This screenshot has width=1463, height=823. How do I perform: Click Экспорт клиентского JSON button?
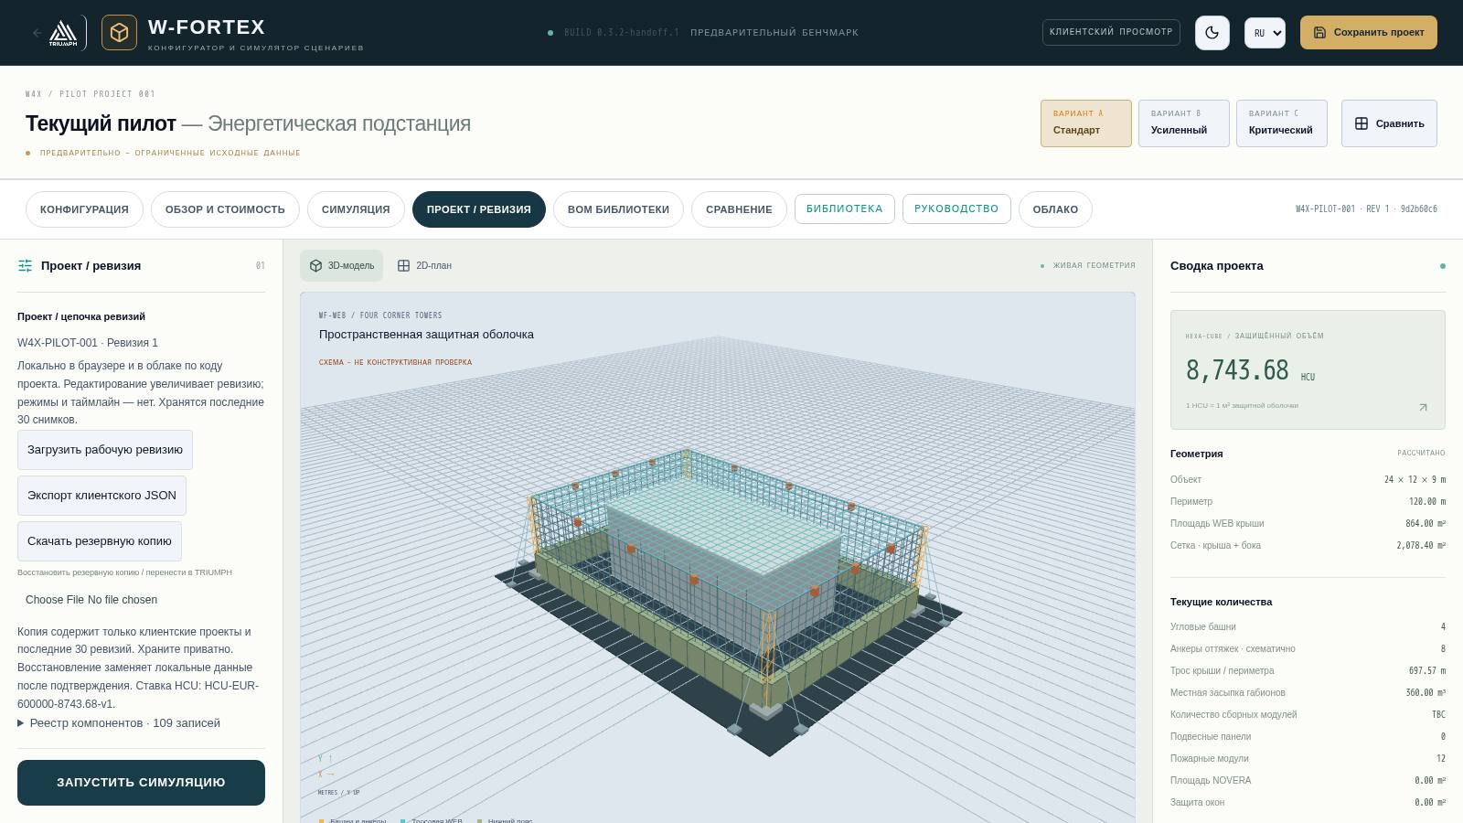(x=101, y=496)
